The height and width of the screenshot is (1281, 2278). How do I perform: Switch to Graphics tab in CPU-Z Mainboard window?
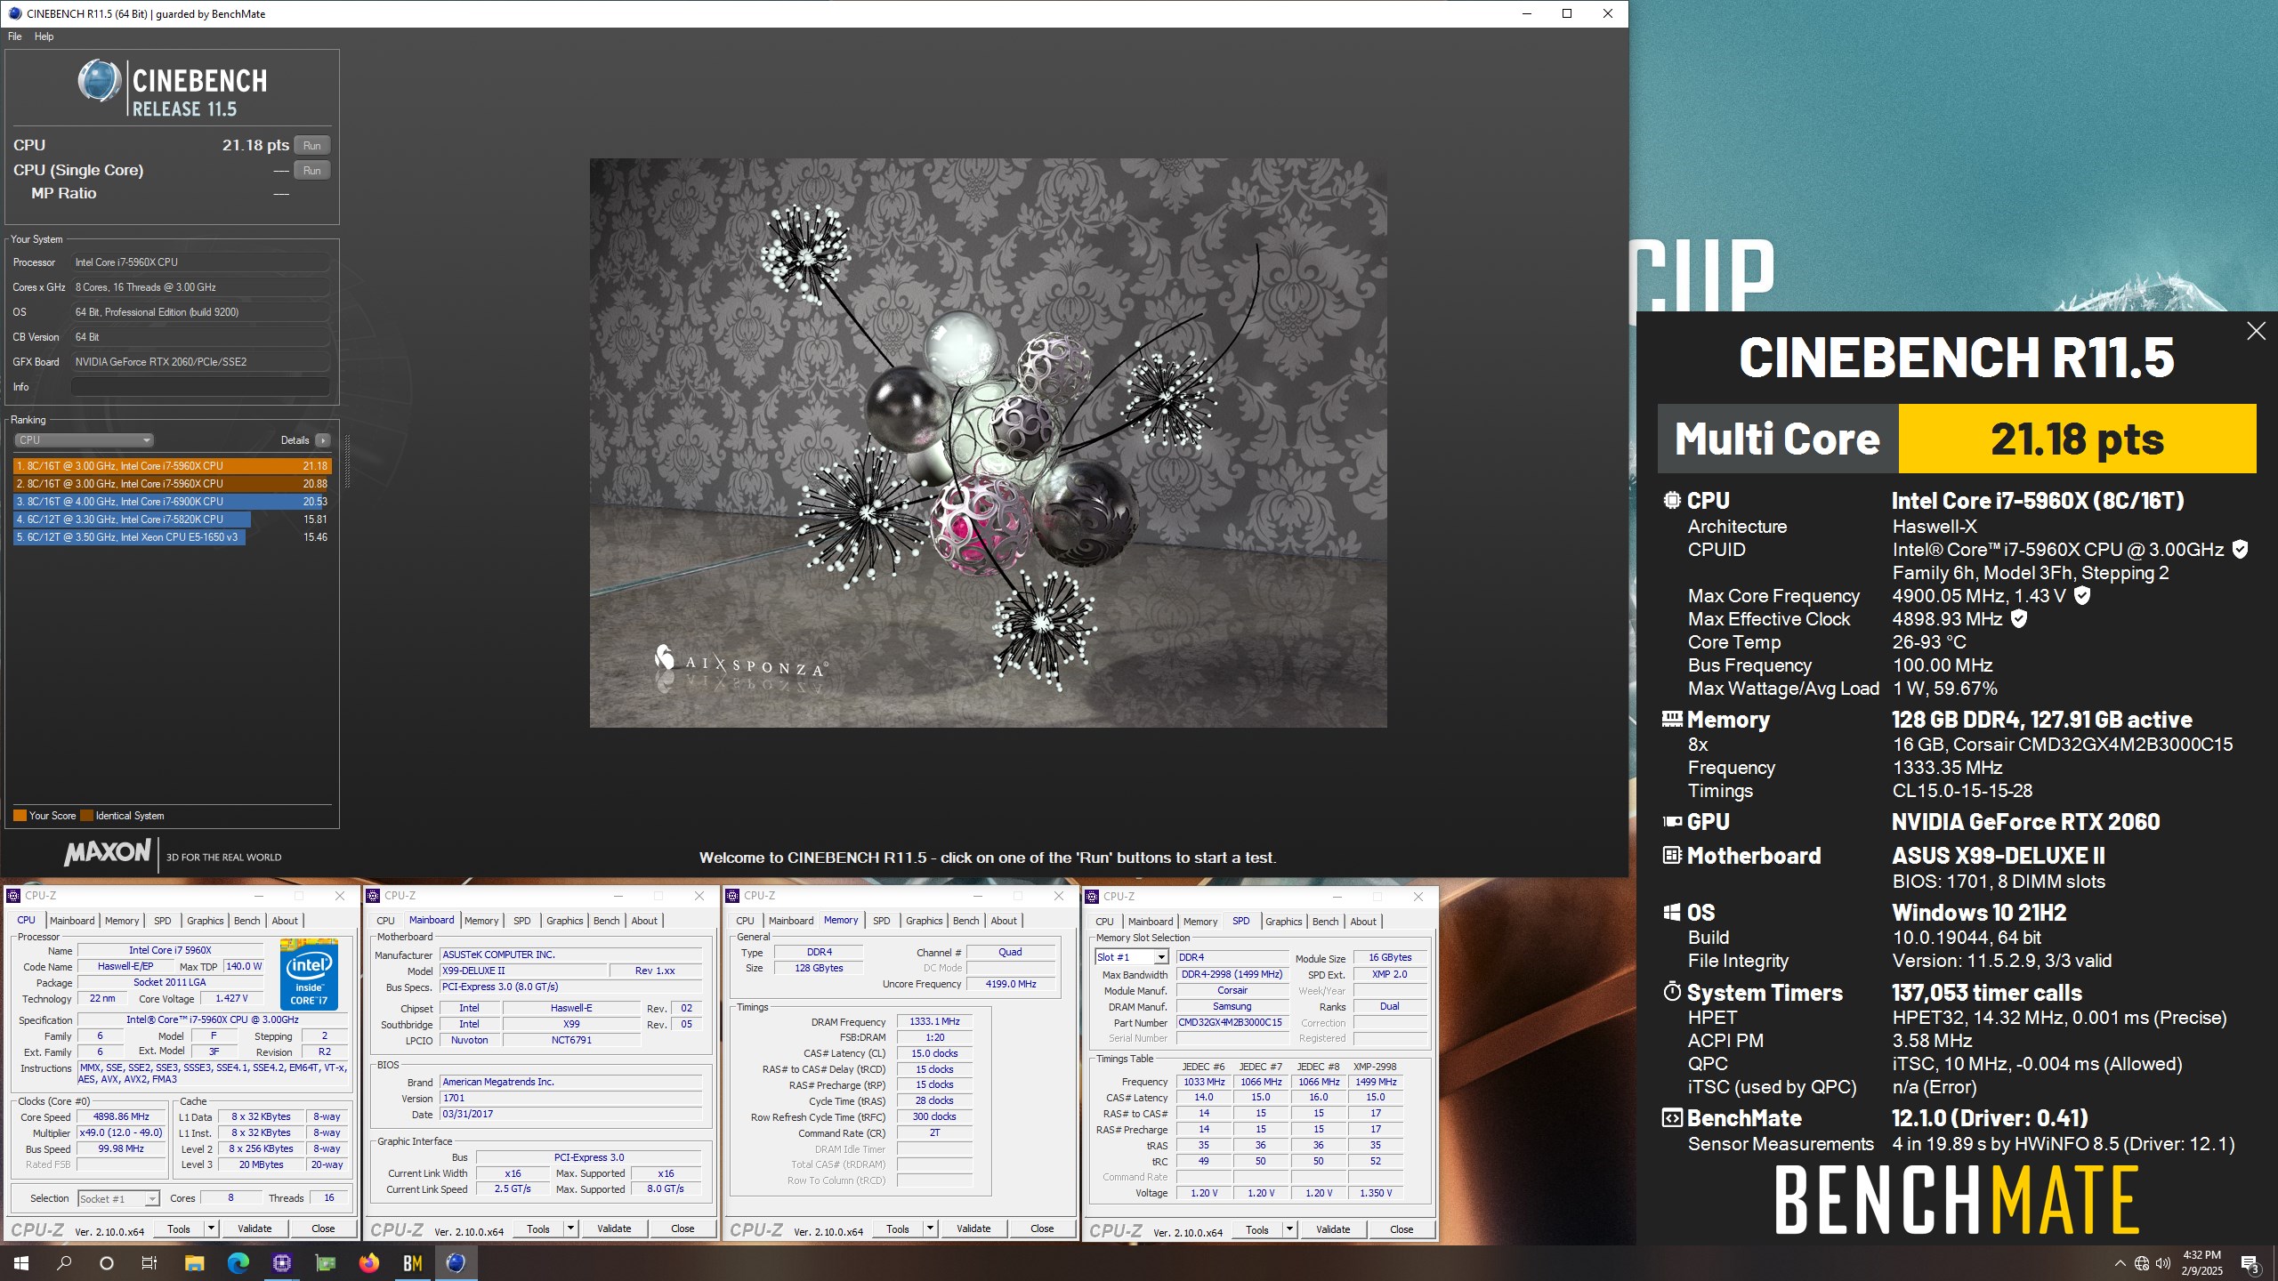coord(564,921)
